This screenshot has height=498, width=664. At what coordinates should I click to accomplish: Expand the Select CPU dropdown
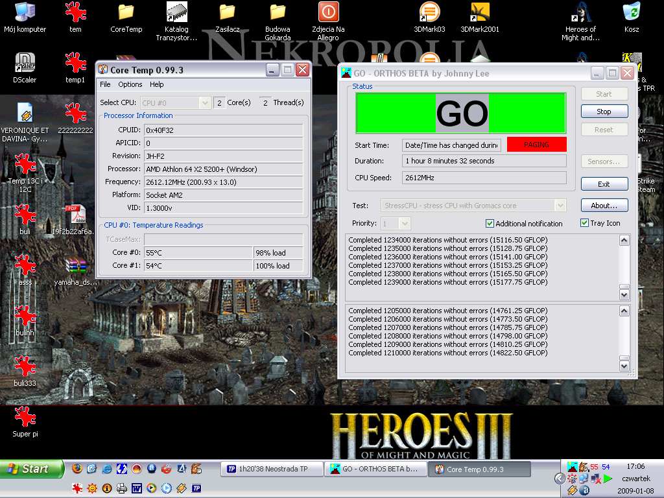(x=205, y=102)
